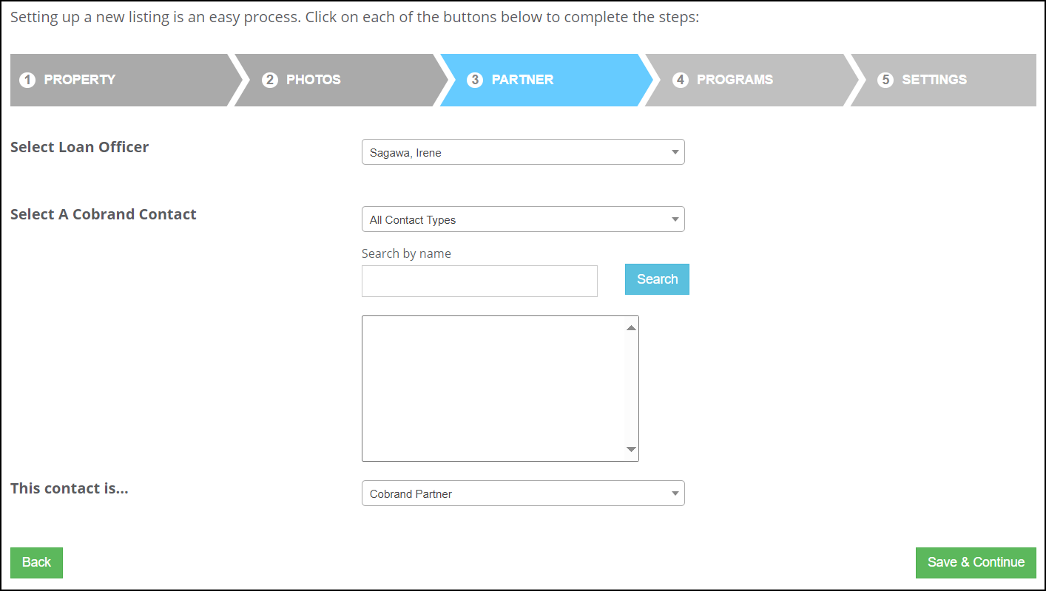Click the step 5 number circle icon
Screen dimensions: 1046x591
pos(885,80)
